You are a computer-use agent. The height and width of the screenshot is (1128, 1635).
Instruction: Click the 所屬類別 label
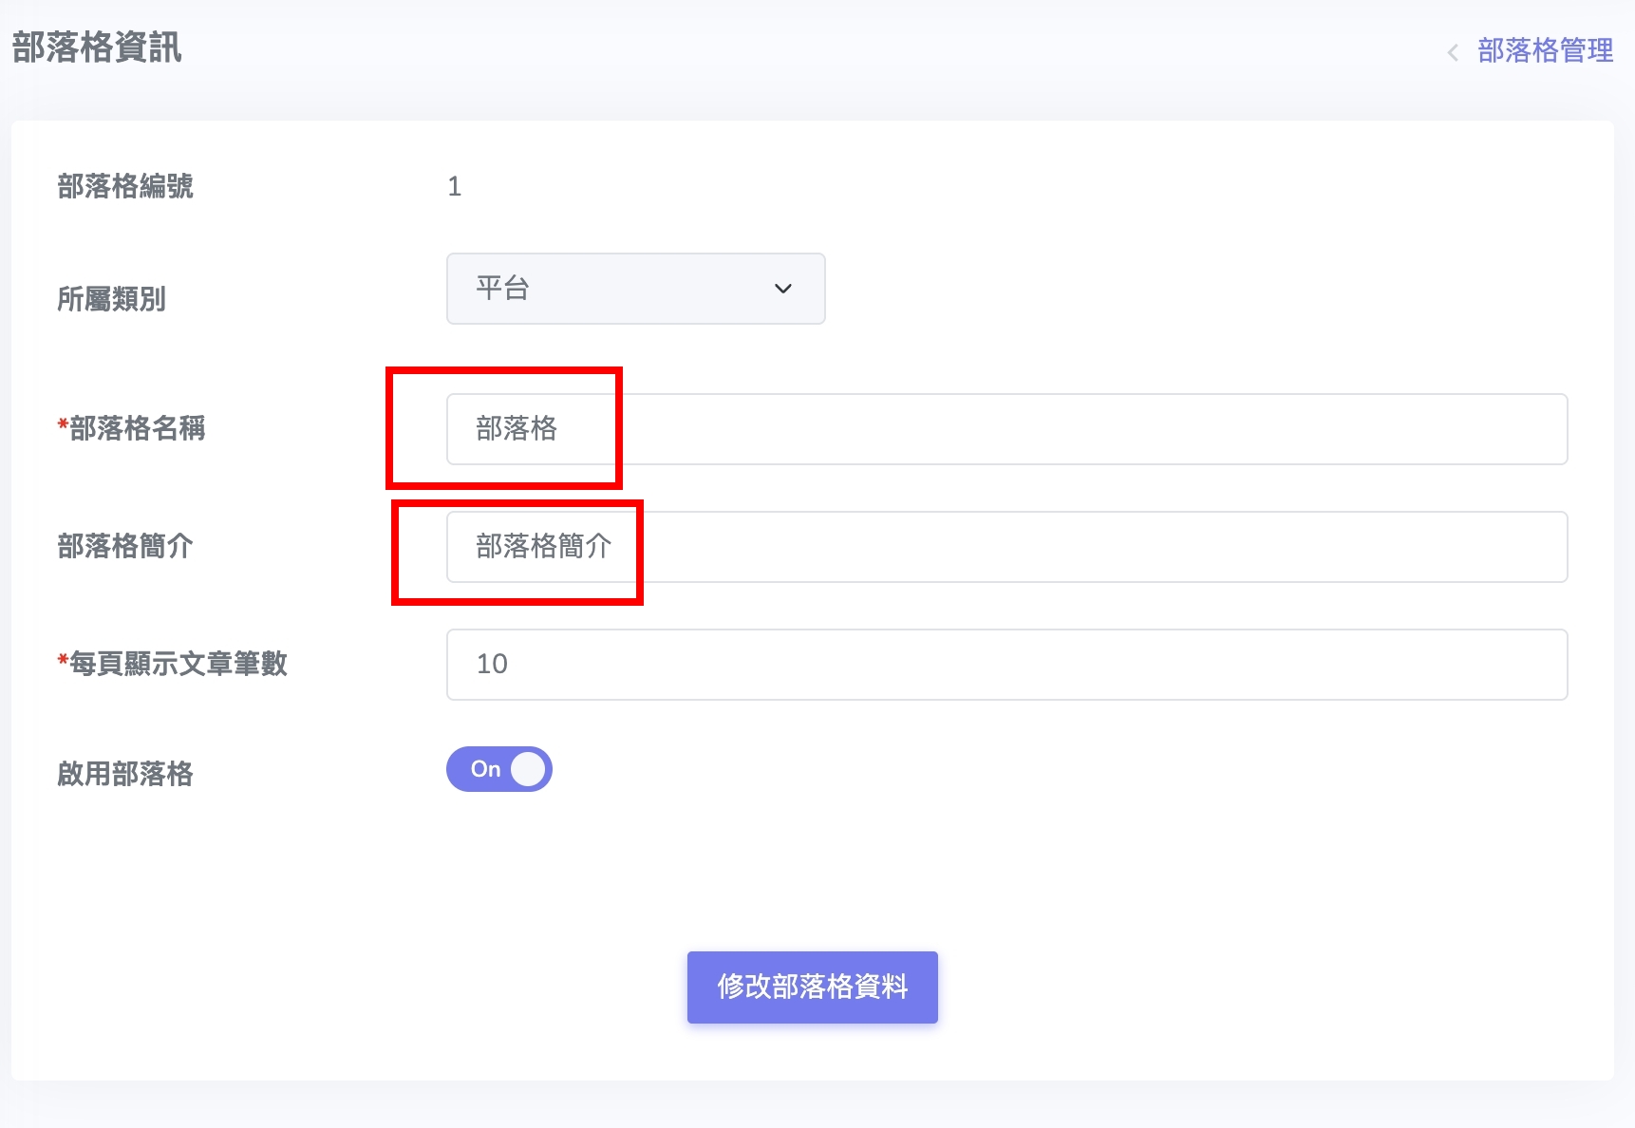[112, 299]
